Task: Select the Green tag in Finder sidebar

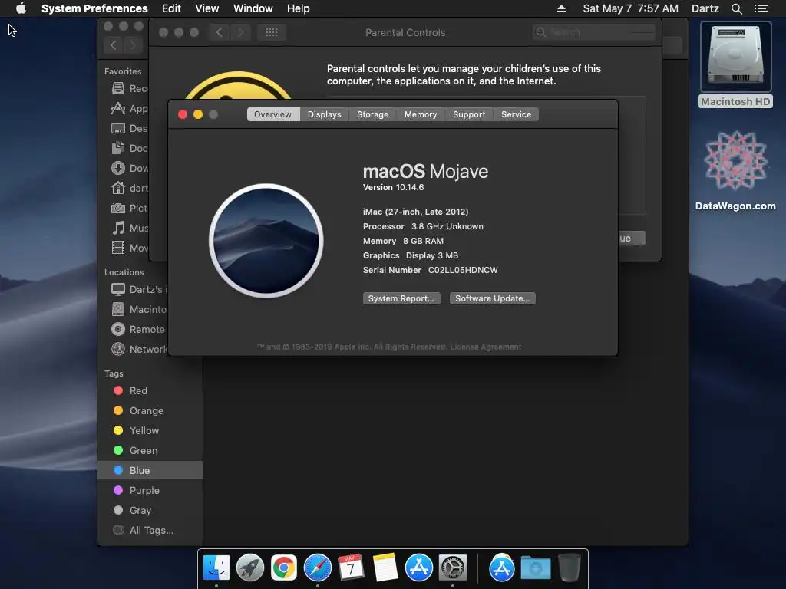Action: click(150, 450)
